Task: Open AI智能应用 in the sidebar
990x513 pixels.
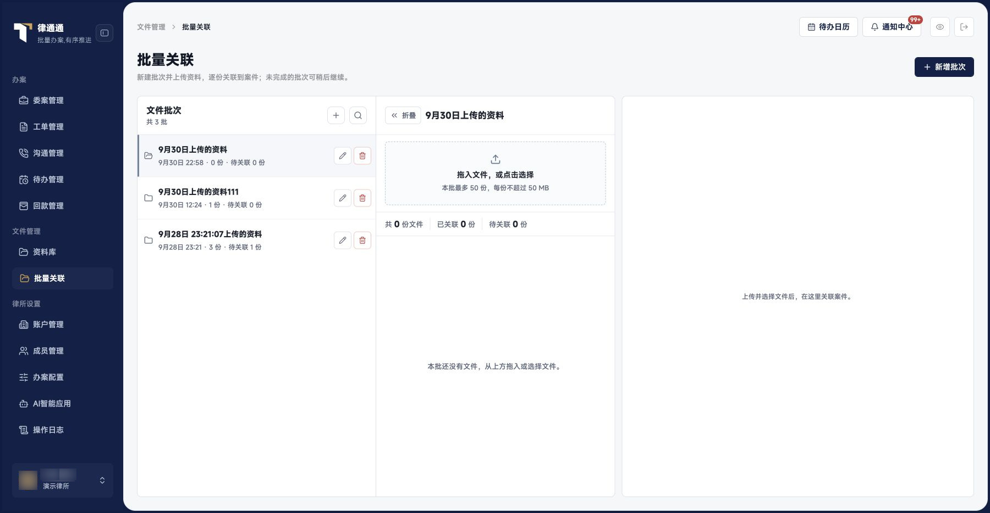Action: 63,404
